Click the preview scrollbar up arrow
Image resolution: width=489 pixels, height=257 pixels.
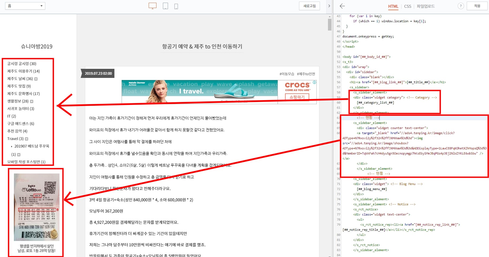pyautogui.click(x=330, y=17)
